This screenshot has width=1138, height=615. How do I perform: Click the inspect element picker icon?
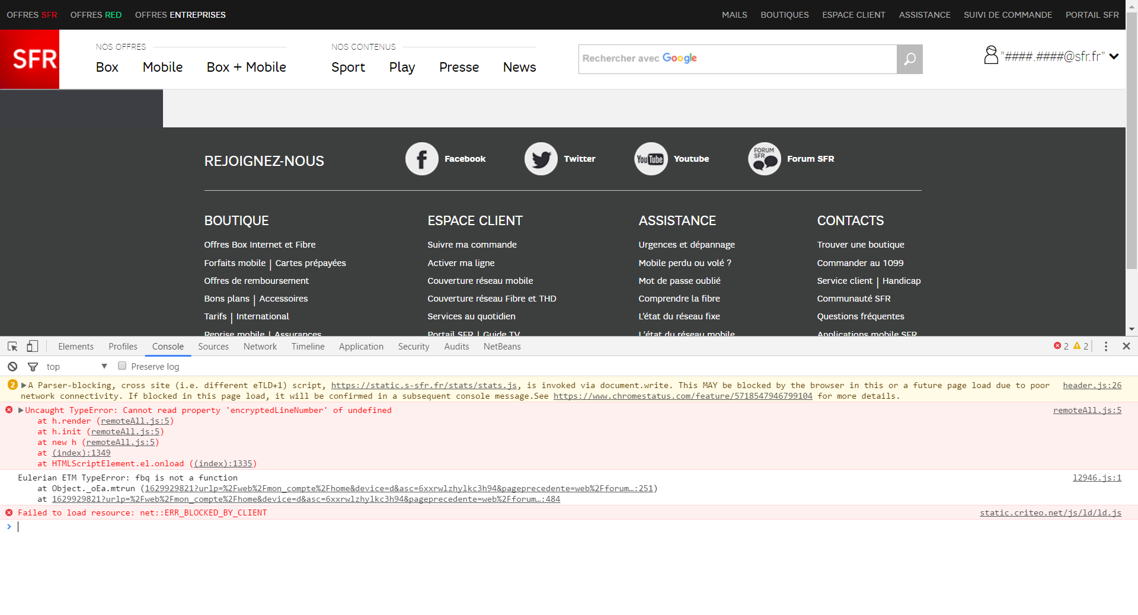pos(12,347)
